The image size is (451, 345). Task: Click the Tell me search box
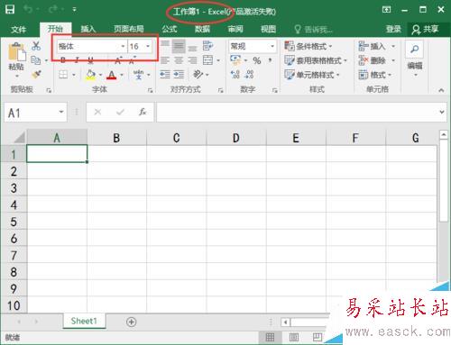313,30
